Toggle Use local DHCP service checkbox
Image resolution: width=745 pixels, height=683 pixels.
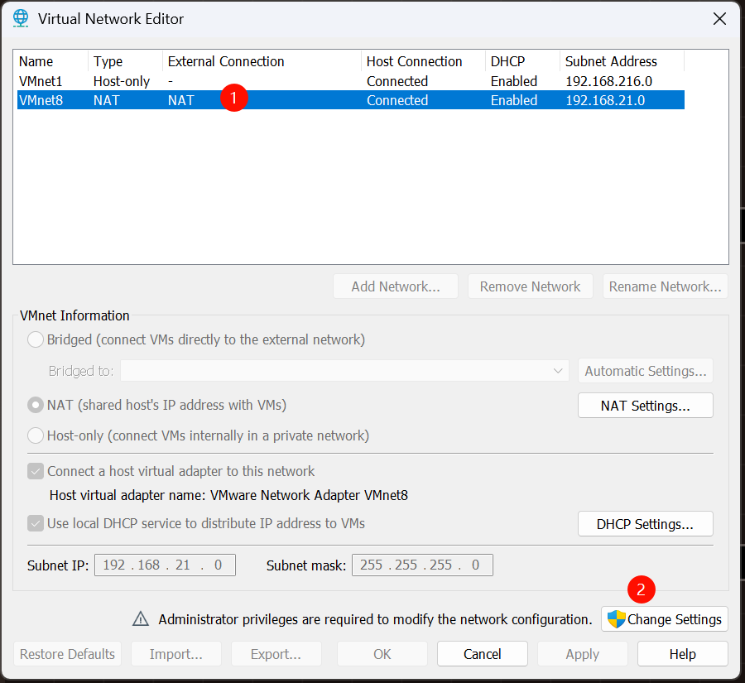(36, 523)
